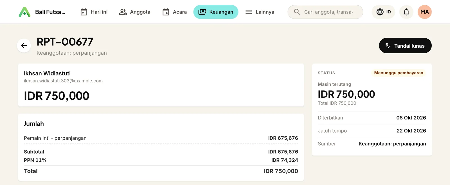Select the Keuangan tab

click(216, 12)
